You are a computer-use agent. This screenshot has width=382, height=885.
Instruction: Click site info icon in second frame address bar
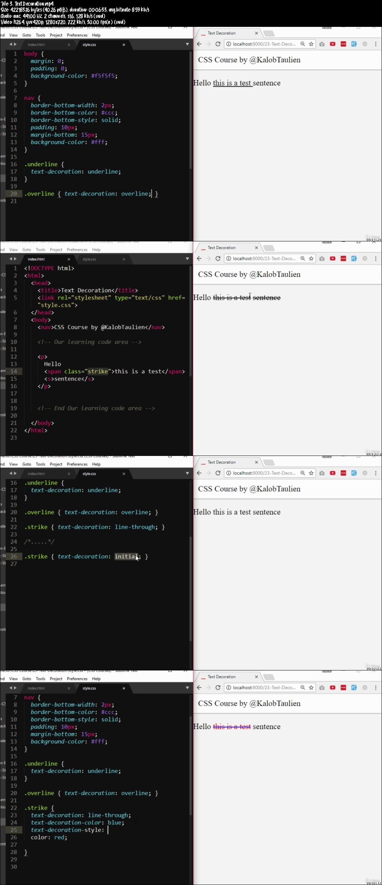pos(229,259)
